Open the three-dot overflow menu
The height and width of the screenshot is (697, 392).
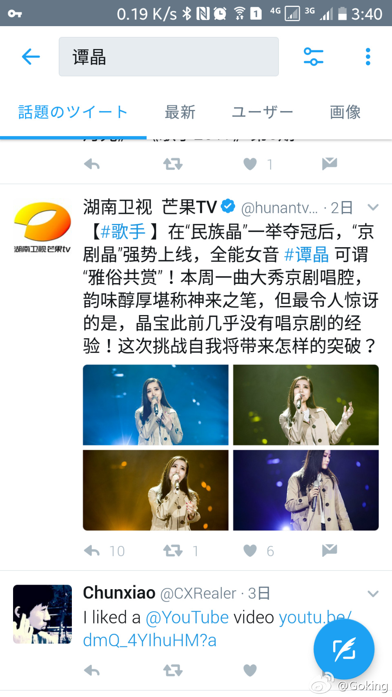(x=368, y=56)
